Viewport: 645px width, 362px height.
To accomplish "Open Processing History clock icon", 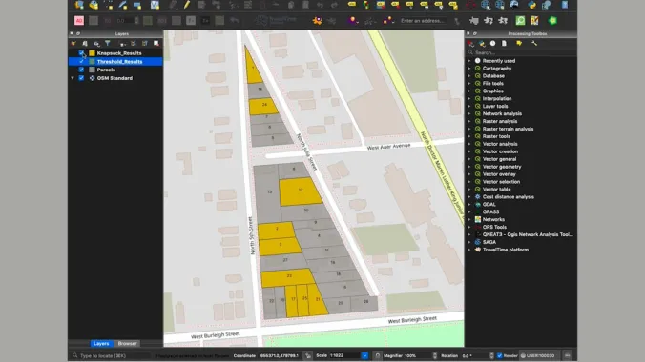I will 492,43.
